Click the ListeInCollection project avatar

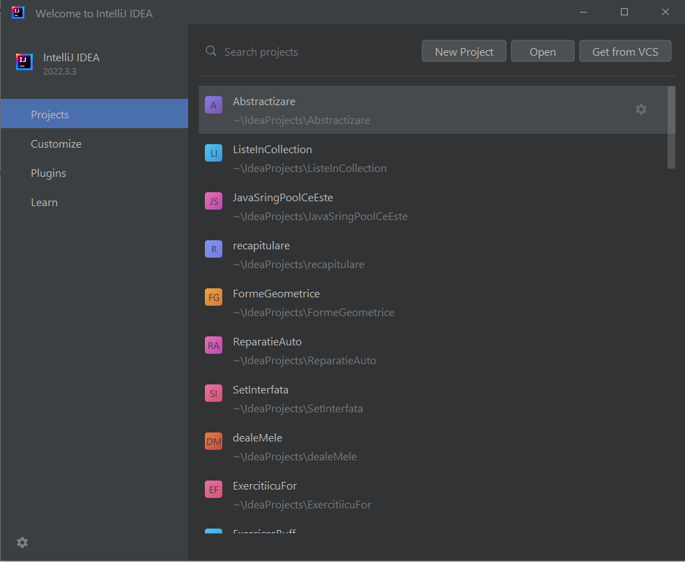[x=213, y=153]
